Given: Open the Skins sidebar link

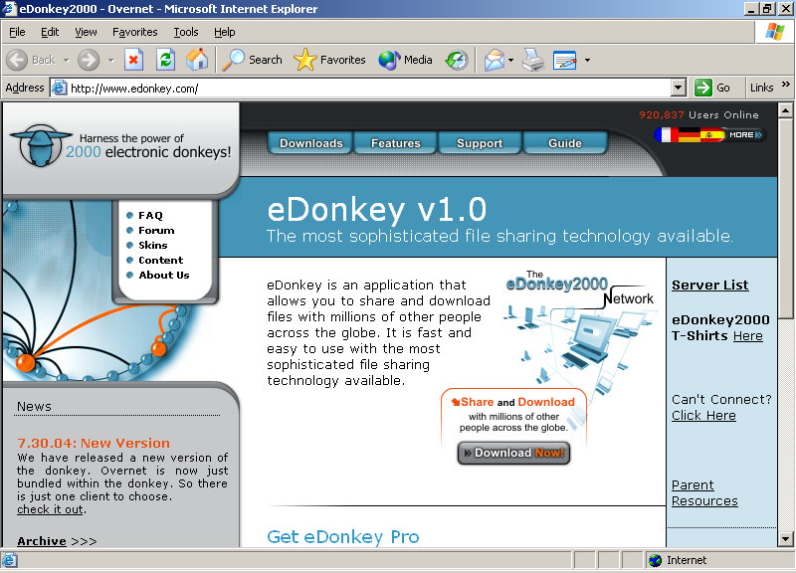Looking at the screenshot, I should pos(153,245).
